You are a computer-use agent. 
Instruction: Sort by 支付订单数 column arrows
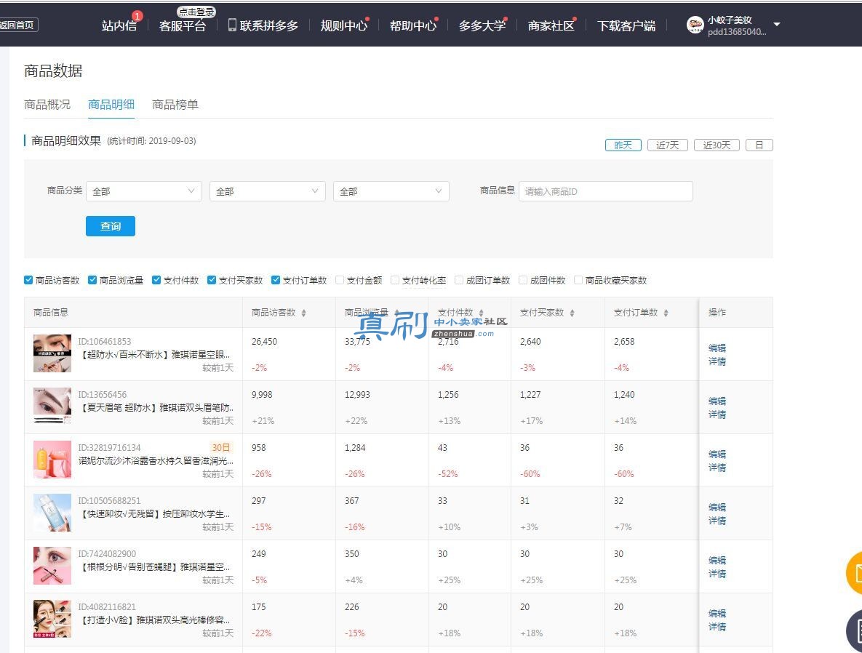click(x=666, y=313)
